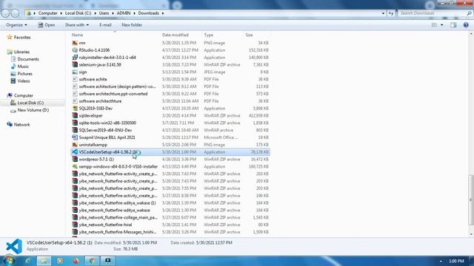
Task: Select the sign JPEG image icon
Action: click(75, 72)
